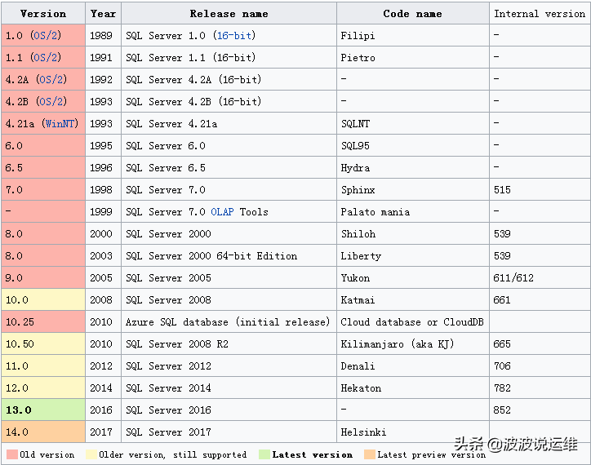This screenshot has height=465, width=591.
Task: Click the code name Hekaton
Action: (361, 388)
